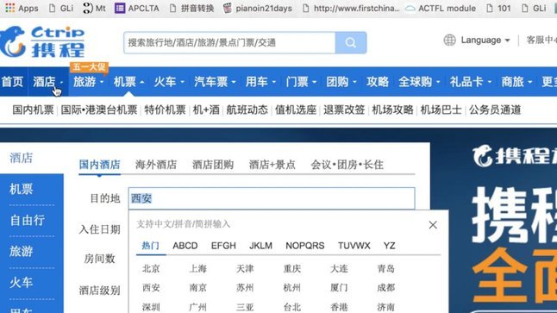Screen dimensions: 557x313
Task: Open the ACTFL module bookmark
Action: [441, 8]
